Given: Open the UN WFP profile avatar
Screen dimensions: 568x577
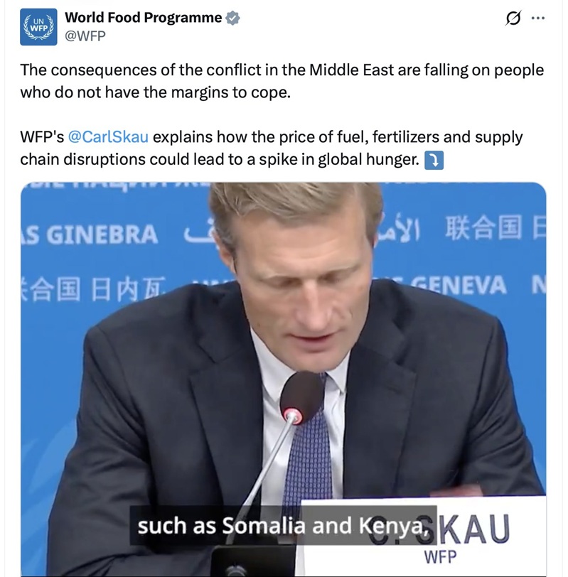Looking at the screenshot, I should pyautogui.click(x=38, y=27).
